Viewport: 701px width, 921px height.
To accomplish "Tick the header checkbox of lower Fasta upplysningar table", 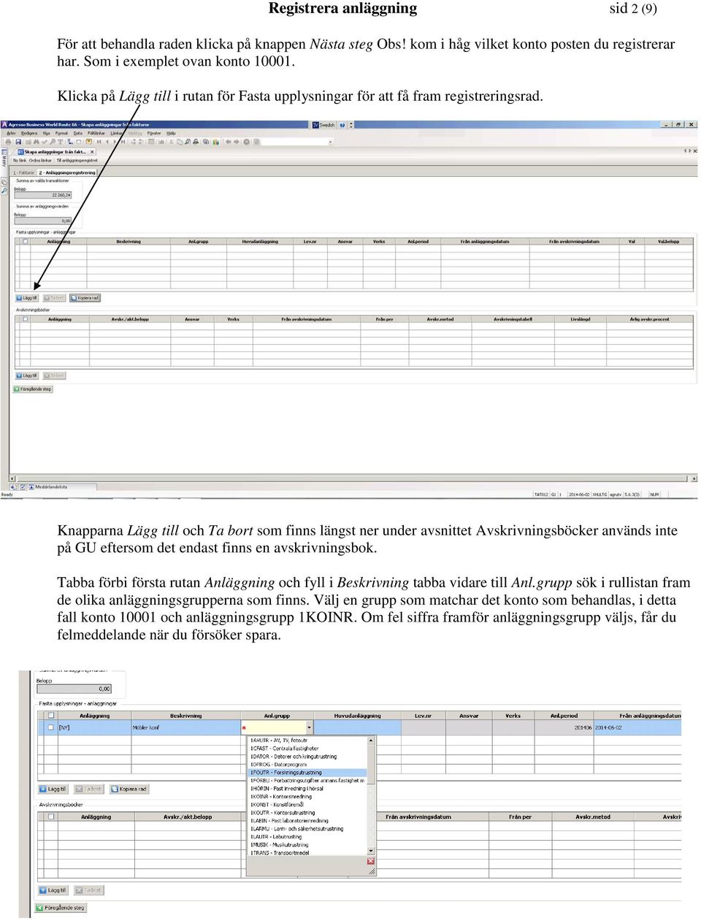I will coord(51,716).
